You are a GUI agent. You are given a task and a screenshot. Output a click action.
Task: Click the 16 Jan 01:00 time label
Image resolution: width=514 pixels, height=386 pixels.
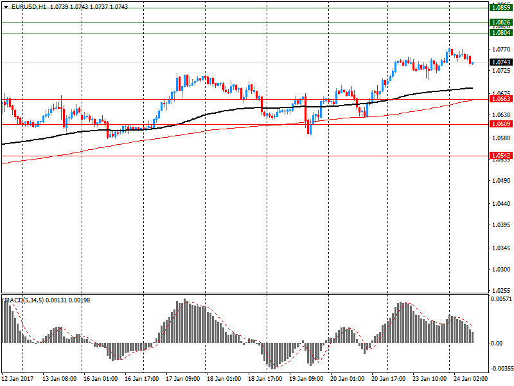100,378
